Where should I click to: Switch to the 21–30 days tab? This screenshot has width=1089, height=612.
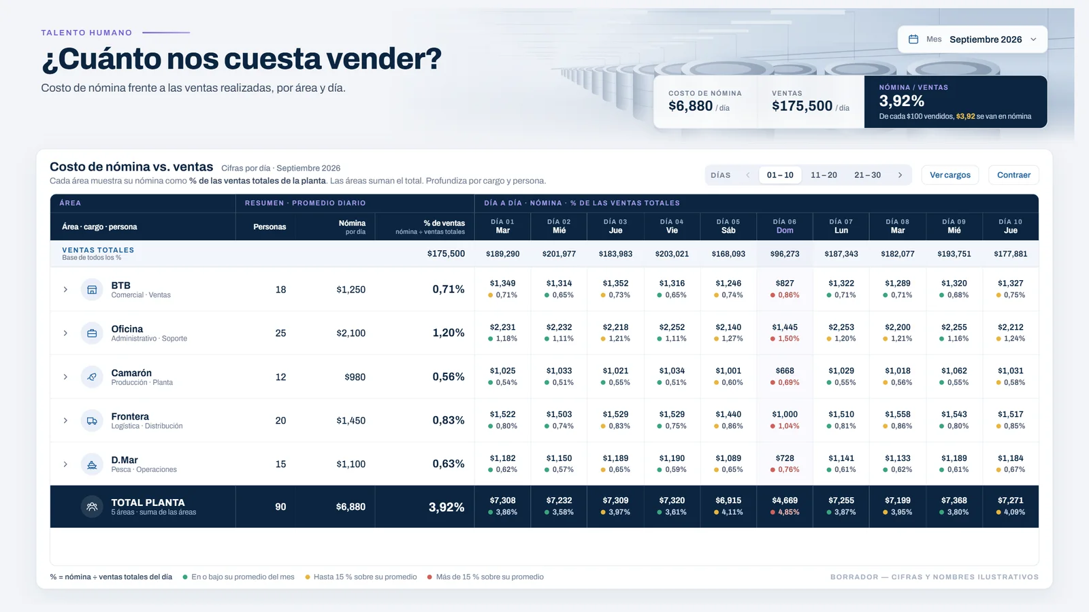[867, 175]
